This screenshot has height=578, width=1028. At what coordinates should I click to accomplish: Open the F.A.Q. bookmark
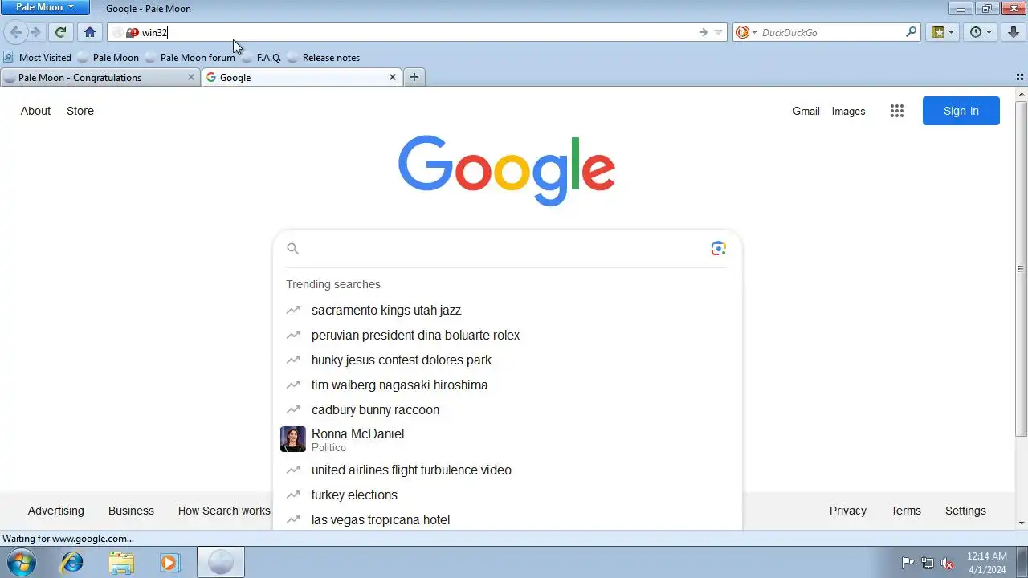261,58
